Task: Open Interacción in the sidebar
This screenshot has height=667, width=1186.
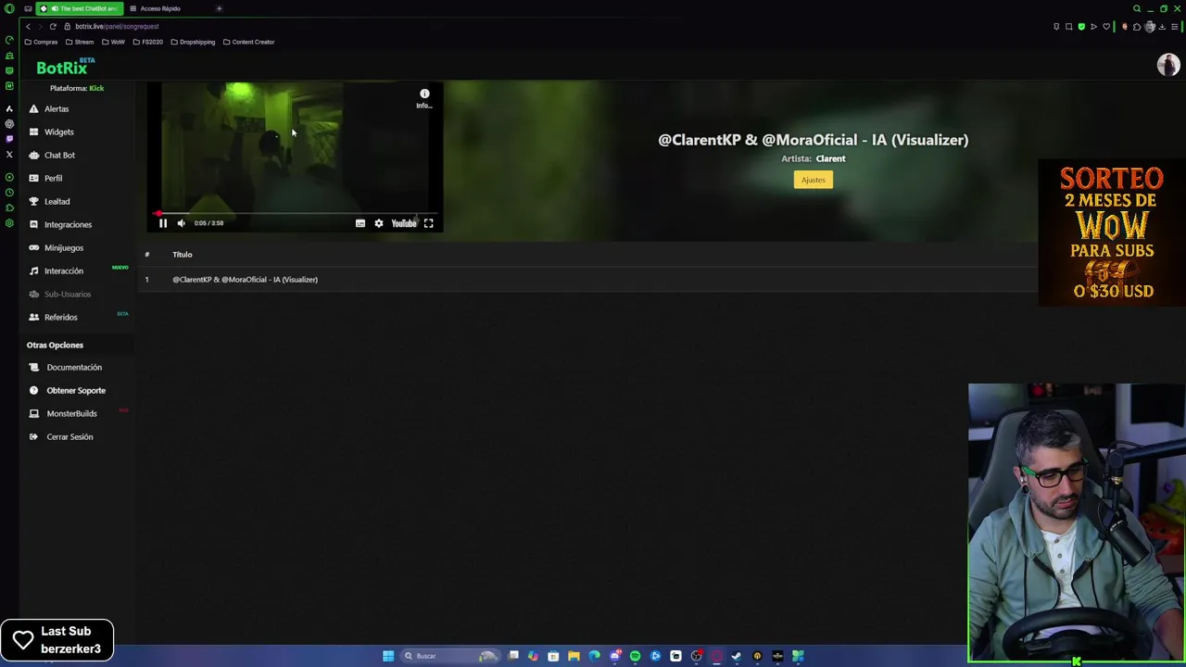Action: pos(64,271)
